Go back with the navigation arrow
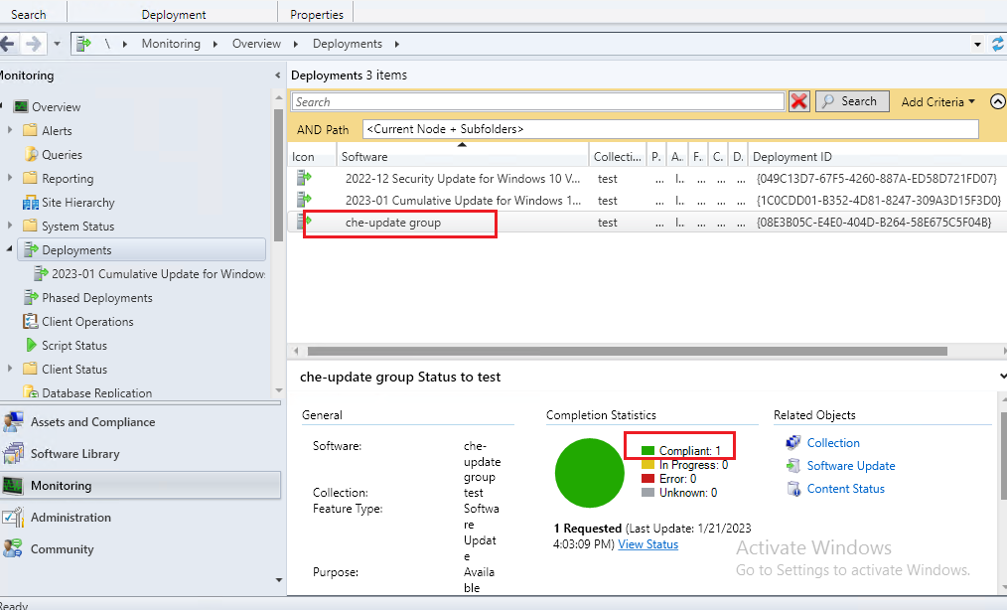1007x610 pixels. coord(6,44)
